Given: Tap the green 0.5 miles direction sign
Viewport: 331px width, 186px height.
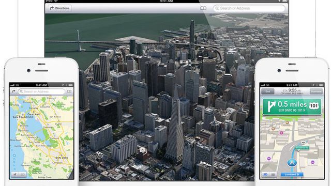Looking at the screenshot, I should pos(292,106).
